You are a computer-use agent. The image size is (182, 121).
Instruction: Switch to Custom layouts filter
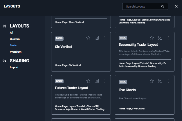15,39
